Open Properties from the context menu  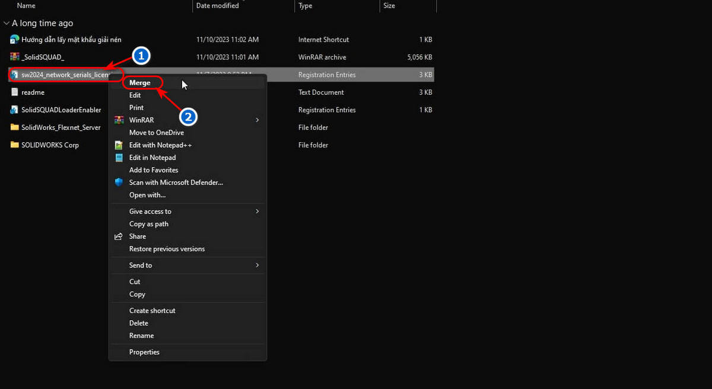click(x=144, y=352)
